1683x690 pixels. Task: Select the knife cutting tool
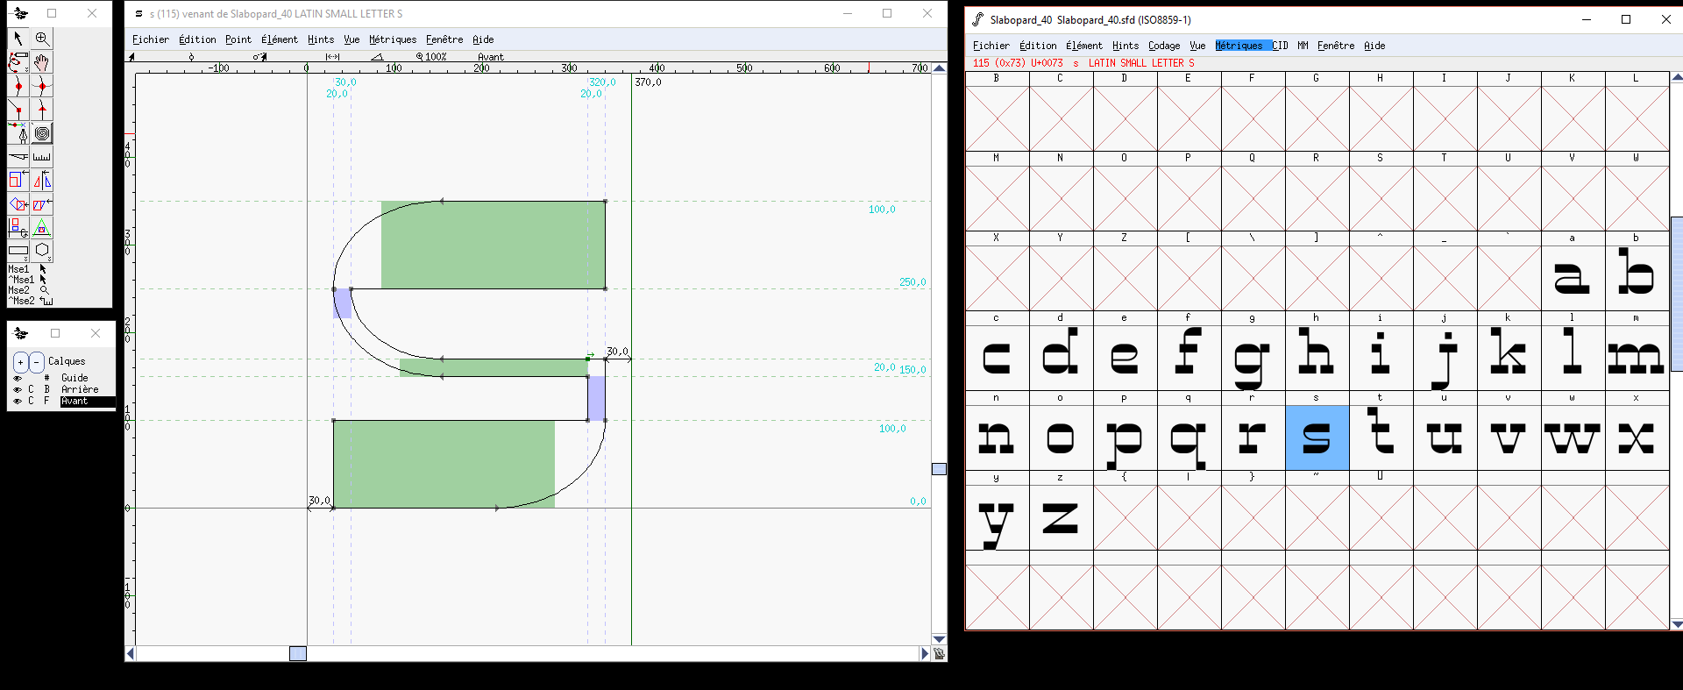click(18, 157)
